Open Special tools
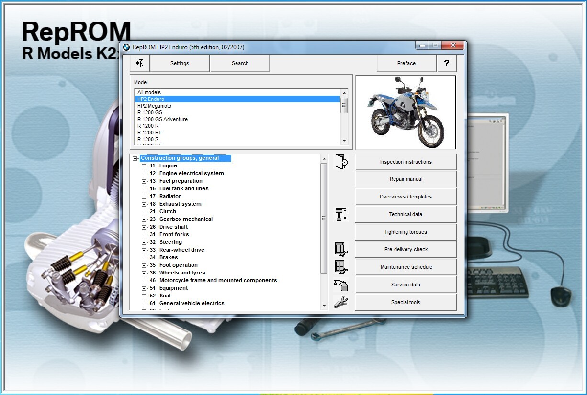 [x=406, y=302]
